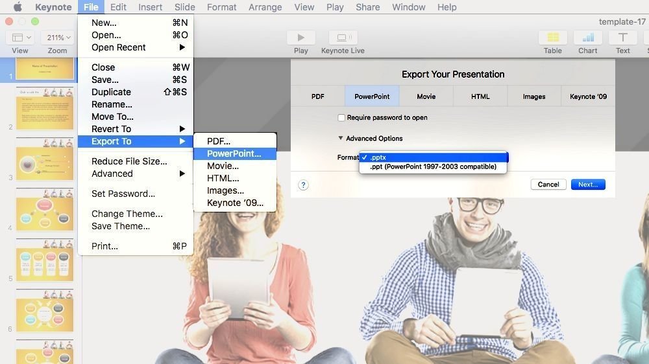The height and width of the screenshot is (364, 649).
Task: Switch to the Keynote '09 export tab
Action: click(x=588, y=97)
